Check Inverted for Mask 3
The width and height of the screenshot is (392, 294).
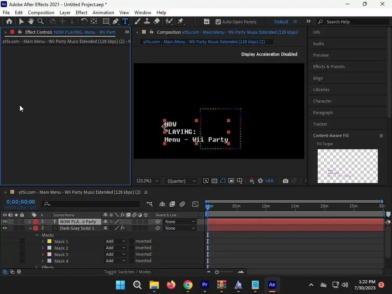point(132,254)
